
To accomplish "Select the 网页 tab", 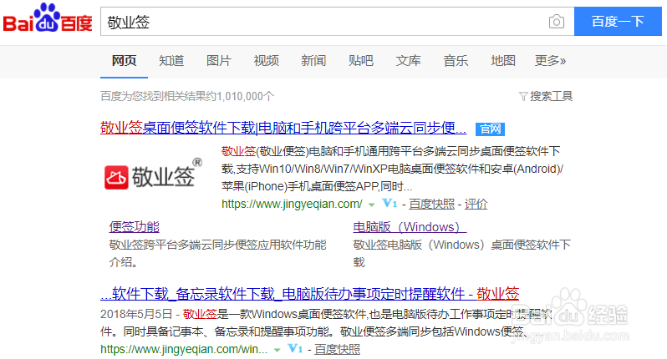I will 124,61.
